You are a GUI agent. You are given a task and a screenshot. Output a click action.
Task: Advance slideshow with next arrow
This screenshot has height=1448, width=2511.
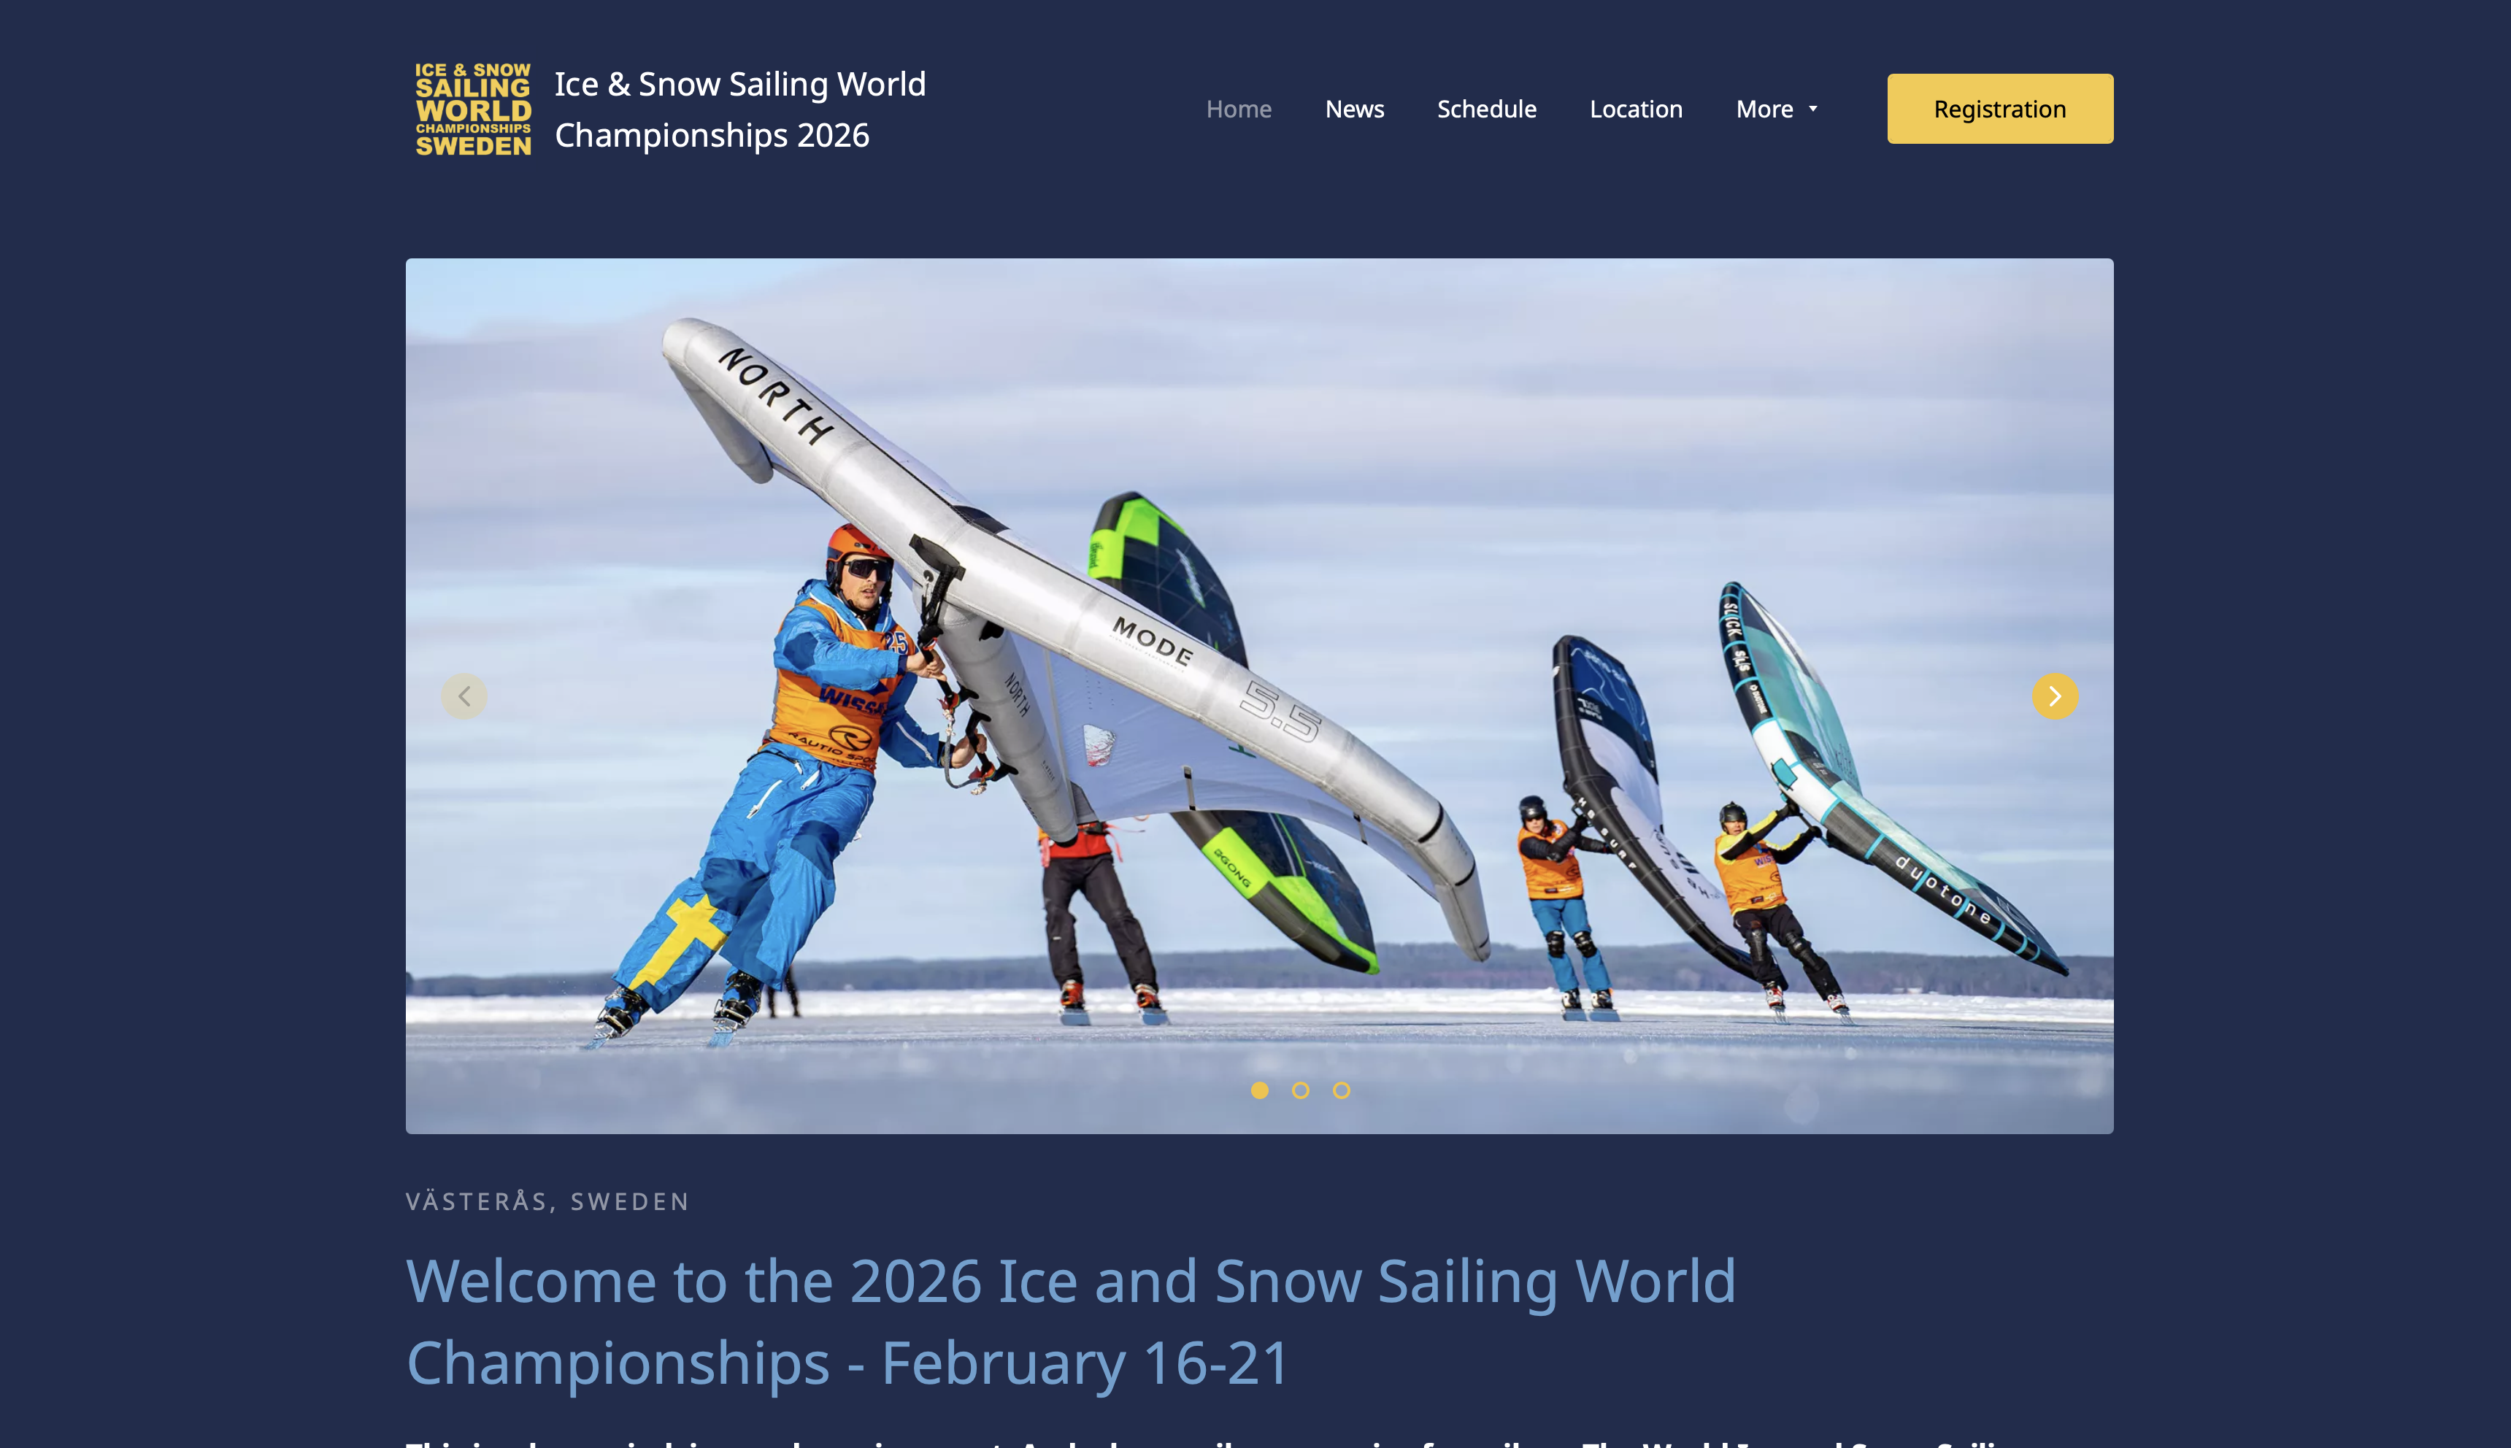coord(2055,696)
